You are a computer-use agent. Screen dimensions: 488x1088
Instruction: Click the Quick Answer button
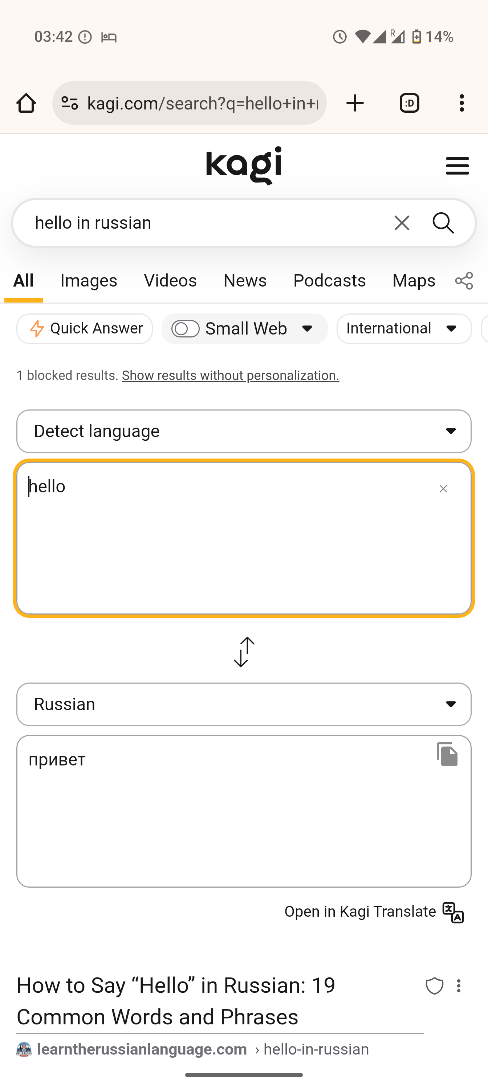click(x=84, y=328)
